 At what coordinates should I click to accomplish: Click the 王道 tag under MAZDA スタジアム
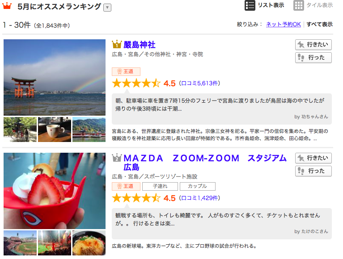pos(126,186)
